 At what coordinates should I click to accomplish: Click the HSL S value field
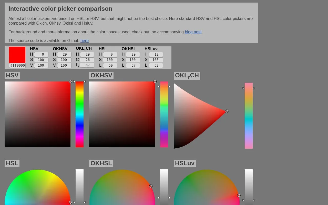tap(110, 60)
